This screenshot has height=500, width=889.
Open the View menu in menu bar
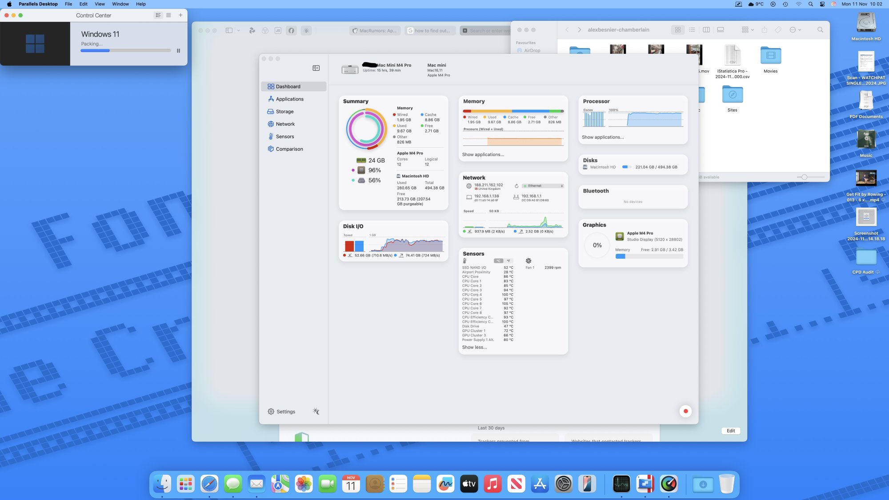click(x=100, y=4)
